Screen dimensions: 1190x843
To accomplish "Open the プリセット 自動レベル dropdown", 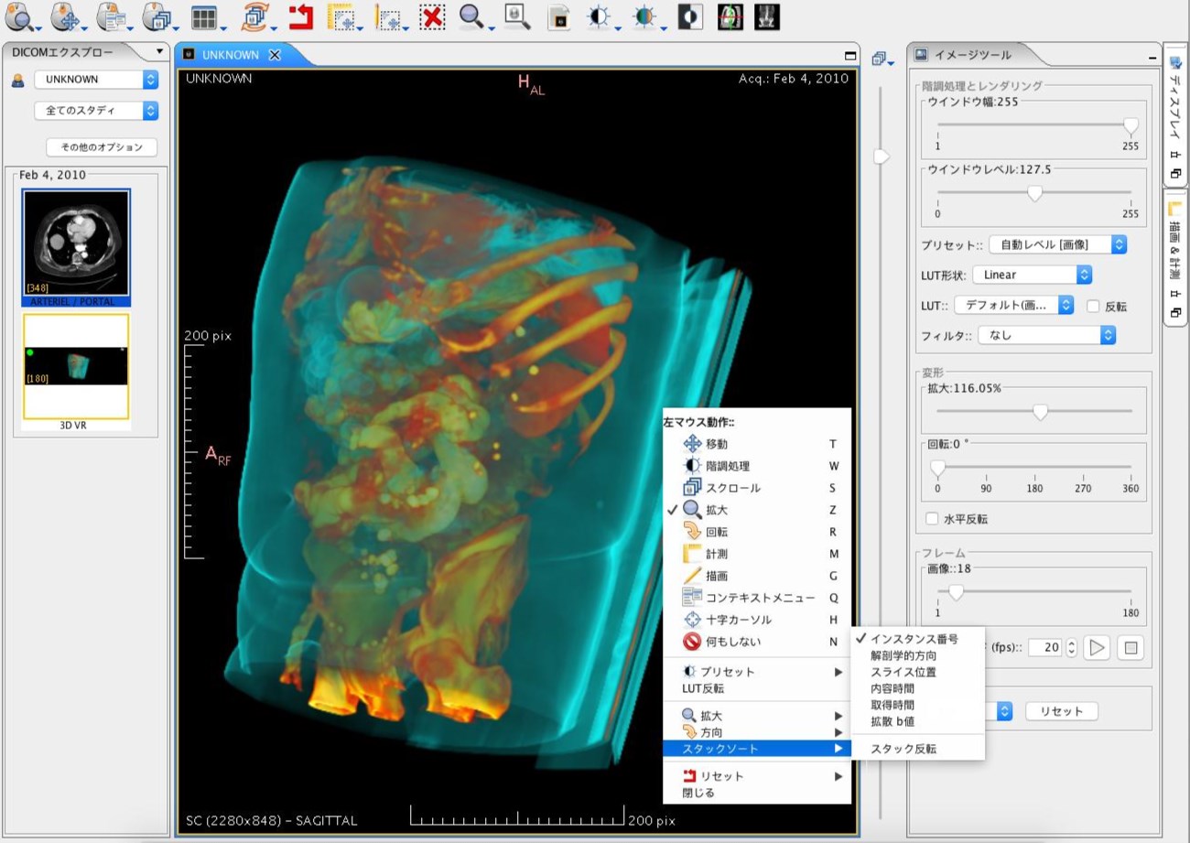I will pyautogui.click(x=1058, y=244).
